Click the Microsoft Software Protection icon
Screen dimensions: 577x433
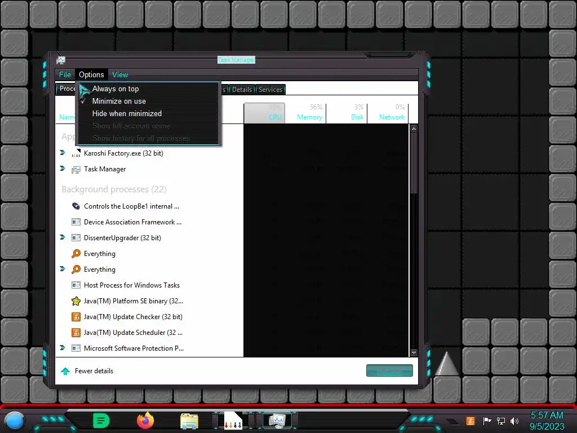coord(76,348)
